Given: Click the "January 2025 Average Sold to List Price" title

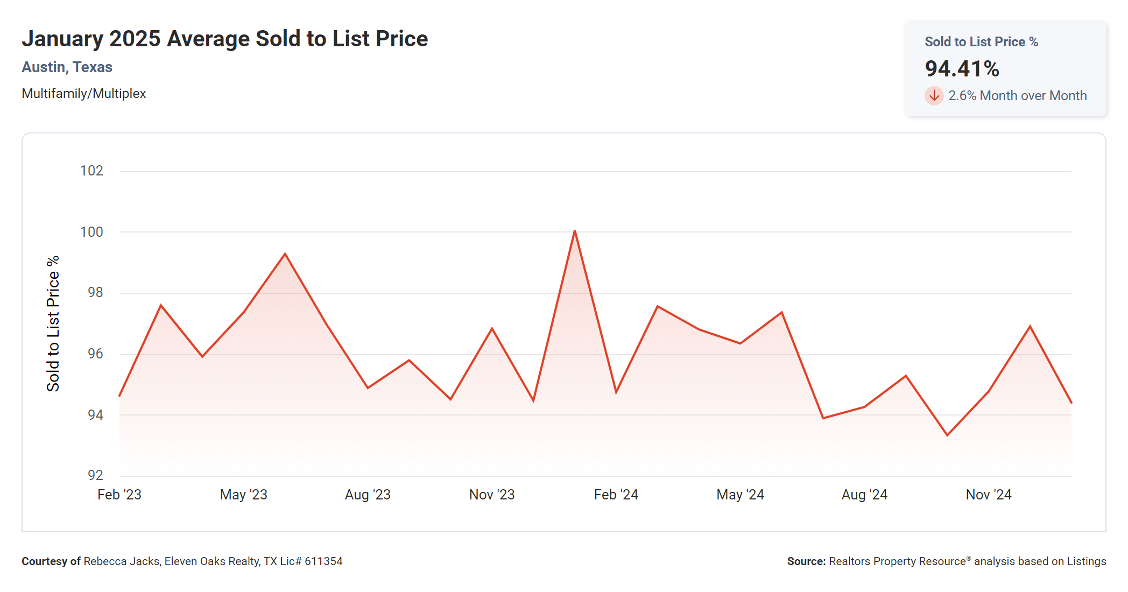Looking at the screenshot, I should tap(224, 39).
